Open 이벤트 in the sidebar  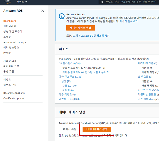coord(7,79)
